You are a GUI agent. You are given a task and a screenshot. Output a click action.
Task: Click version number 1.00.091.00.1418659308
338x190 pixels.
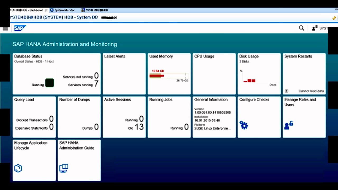coord(213,112)
